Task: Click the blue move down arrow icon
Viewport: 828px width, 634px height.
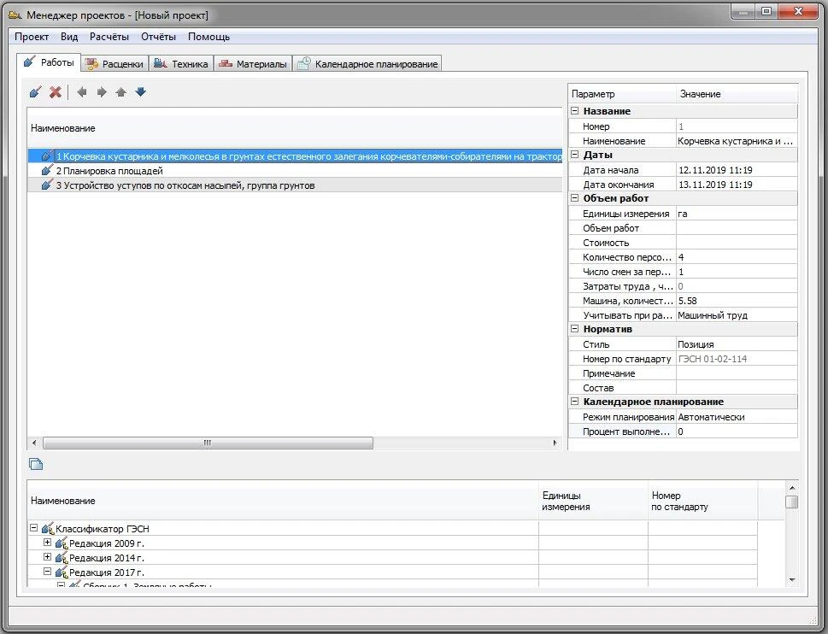Action: (x=141, y=92)
